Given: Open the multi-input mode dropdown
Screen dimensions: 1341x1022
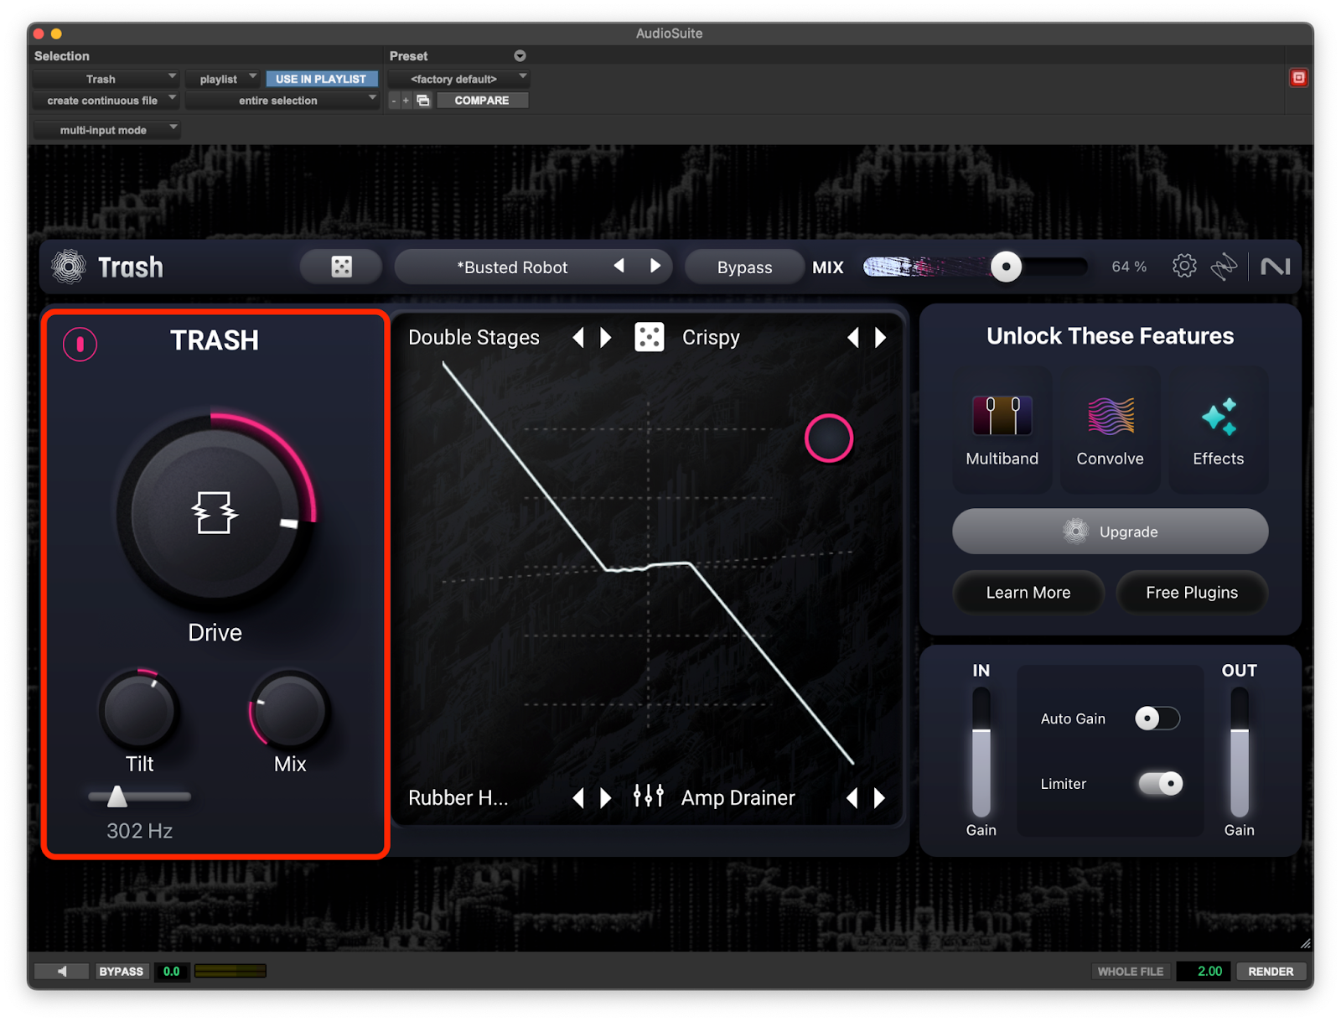Looking at the screenshot, I should click(x=106, y=130).
